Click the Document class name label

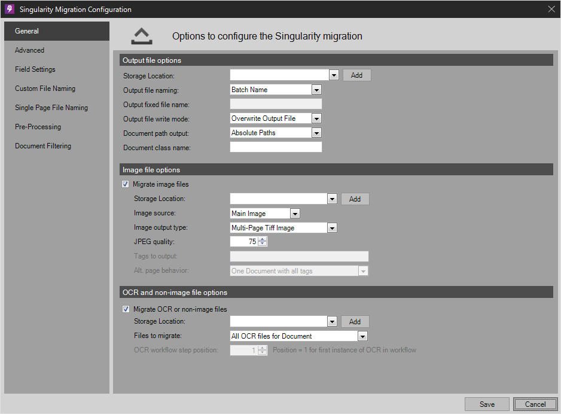click(157, 148)
